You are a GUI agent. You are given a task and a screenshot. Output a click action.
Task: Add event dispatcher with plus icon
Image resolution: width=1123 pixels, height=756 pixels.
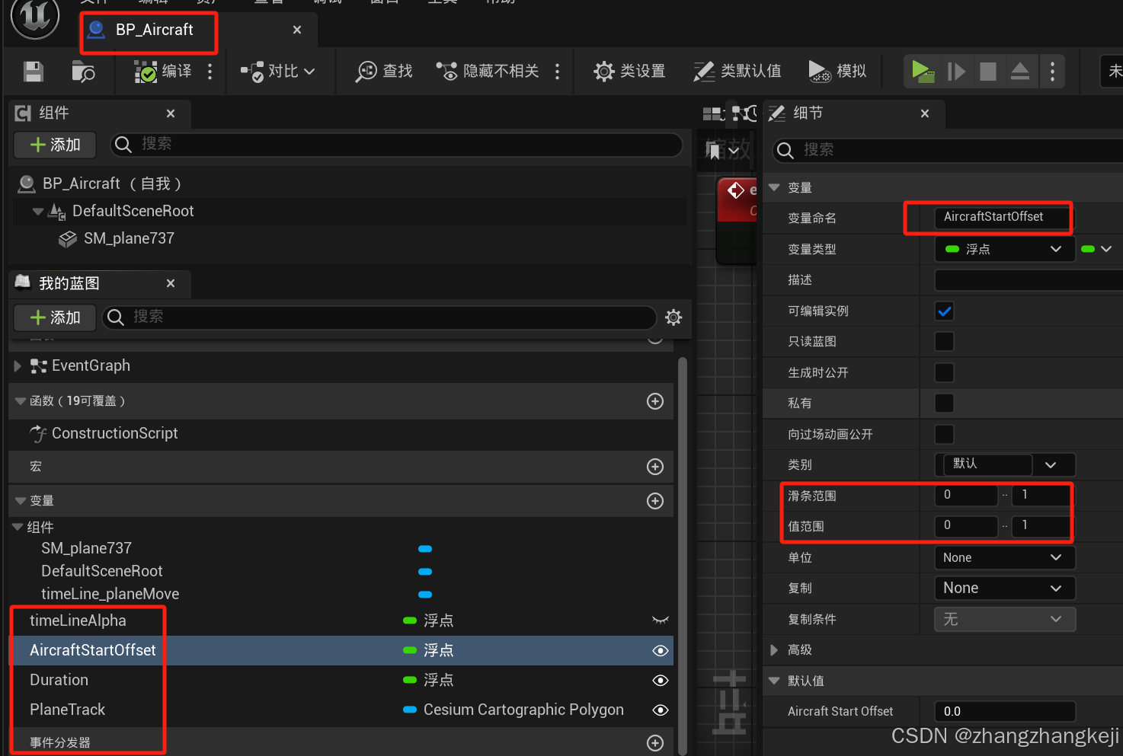point(655,743)
